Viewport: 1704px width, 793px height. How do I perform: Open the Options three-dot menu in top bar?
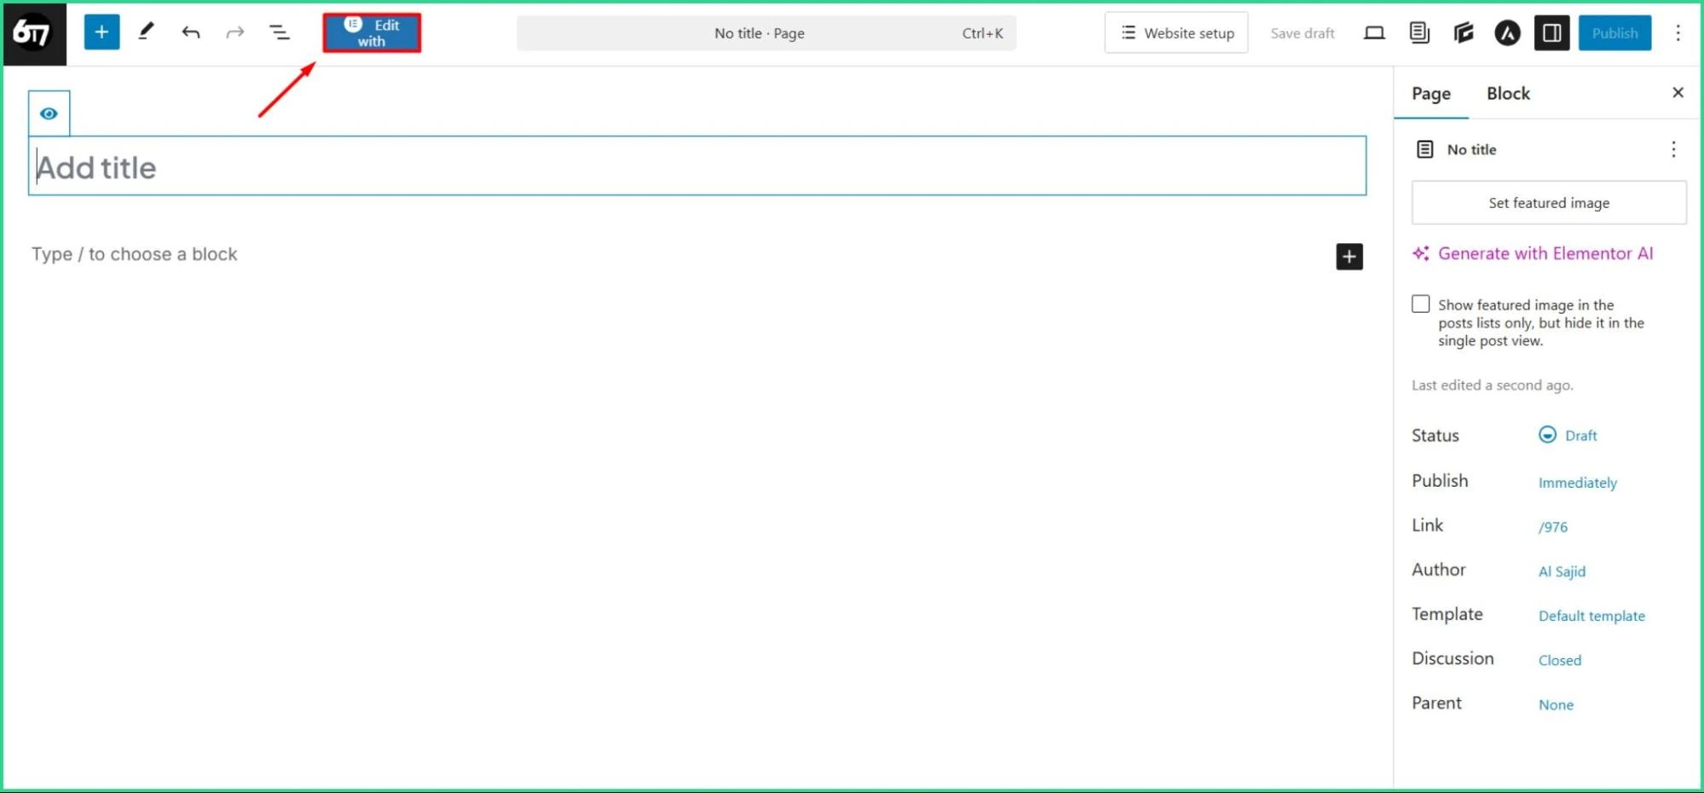click(x=1678, y=33)
